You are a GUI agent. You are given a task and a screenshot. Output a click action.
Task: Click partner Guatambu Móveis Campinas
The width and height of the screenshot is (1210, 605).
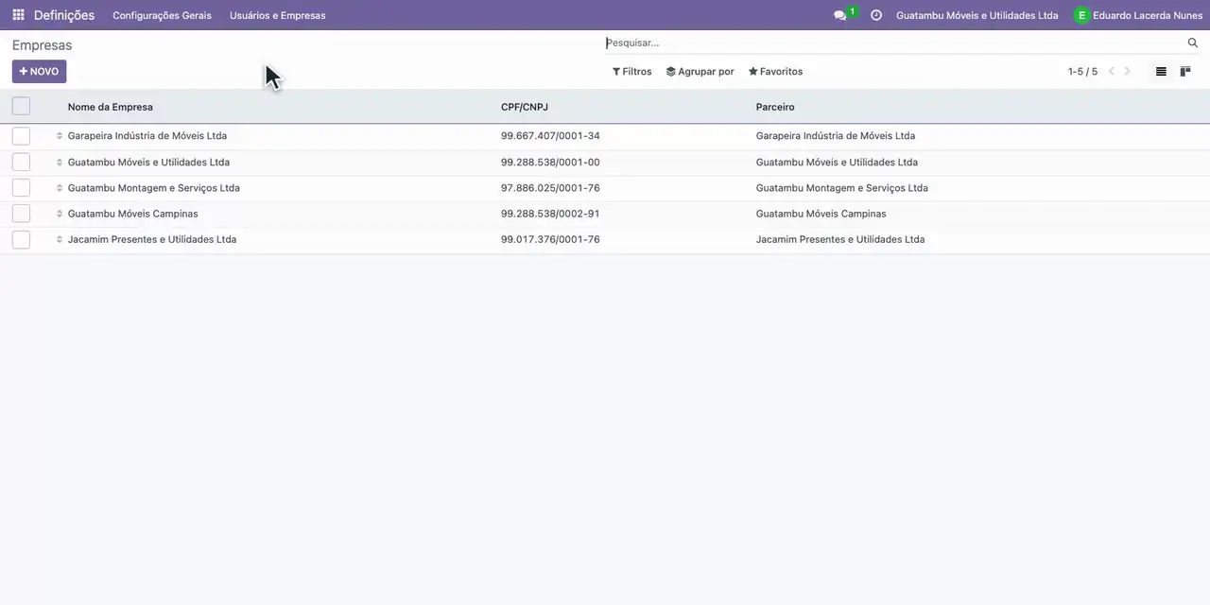pyautogui.click(x=821, y=214)
